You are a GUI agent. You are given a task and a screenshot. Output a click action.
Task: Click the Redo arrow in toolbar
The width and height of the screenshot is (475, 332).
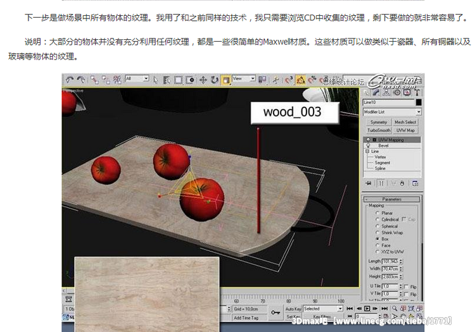coord(80,80)
